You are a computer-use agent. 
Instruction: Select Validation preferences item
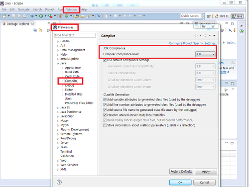coord(67,156)
